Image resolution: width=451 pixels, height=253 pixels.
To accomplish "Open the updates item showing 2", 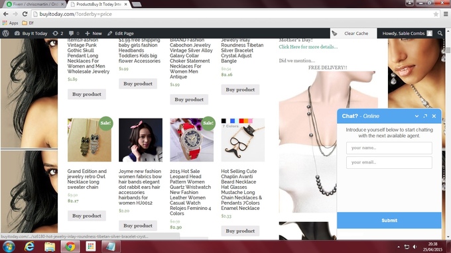I will (x=58, y=33).
